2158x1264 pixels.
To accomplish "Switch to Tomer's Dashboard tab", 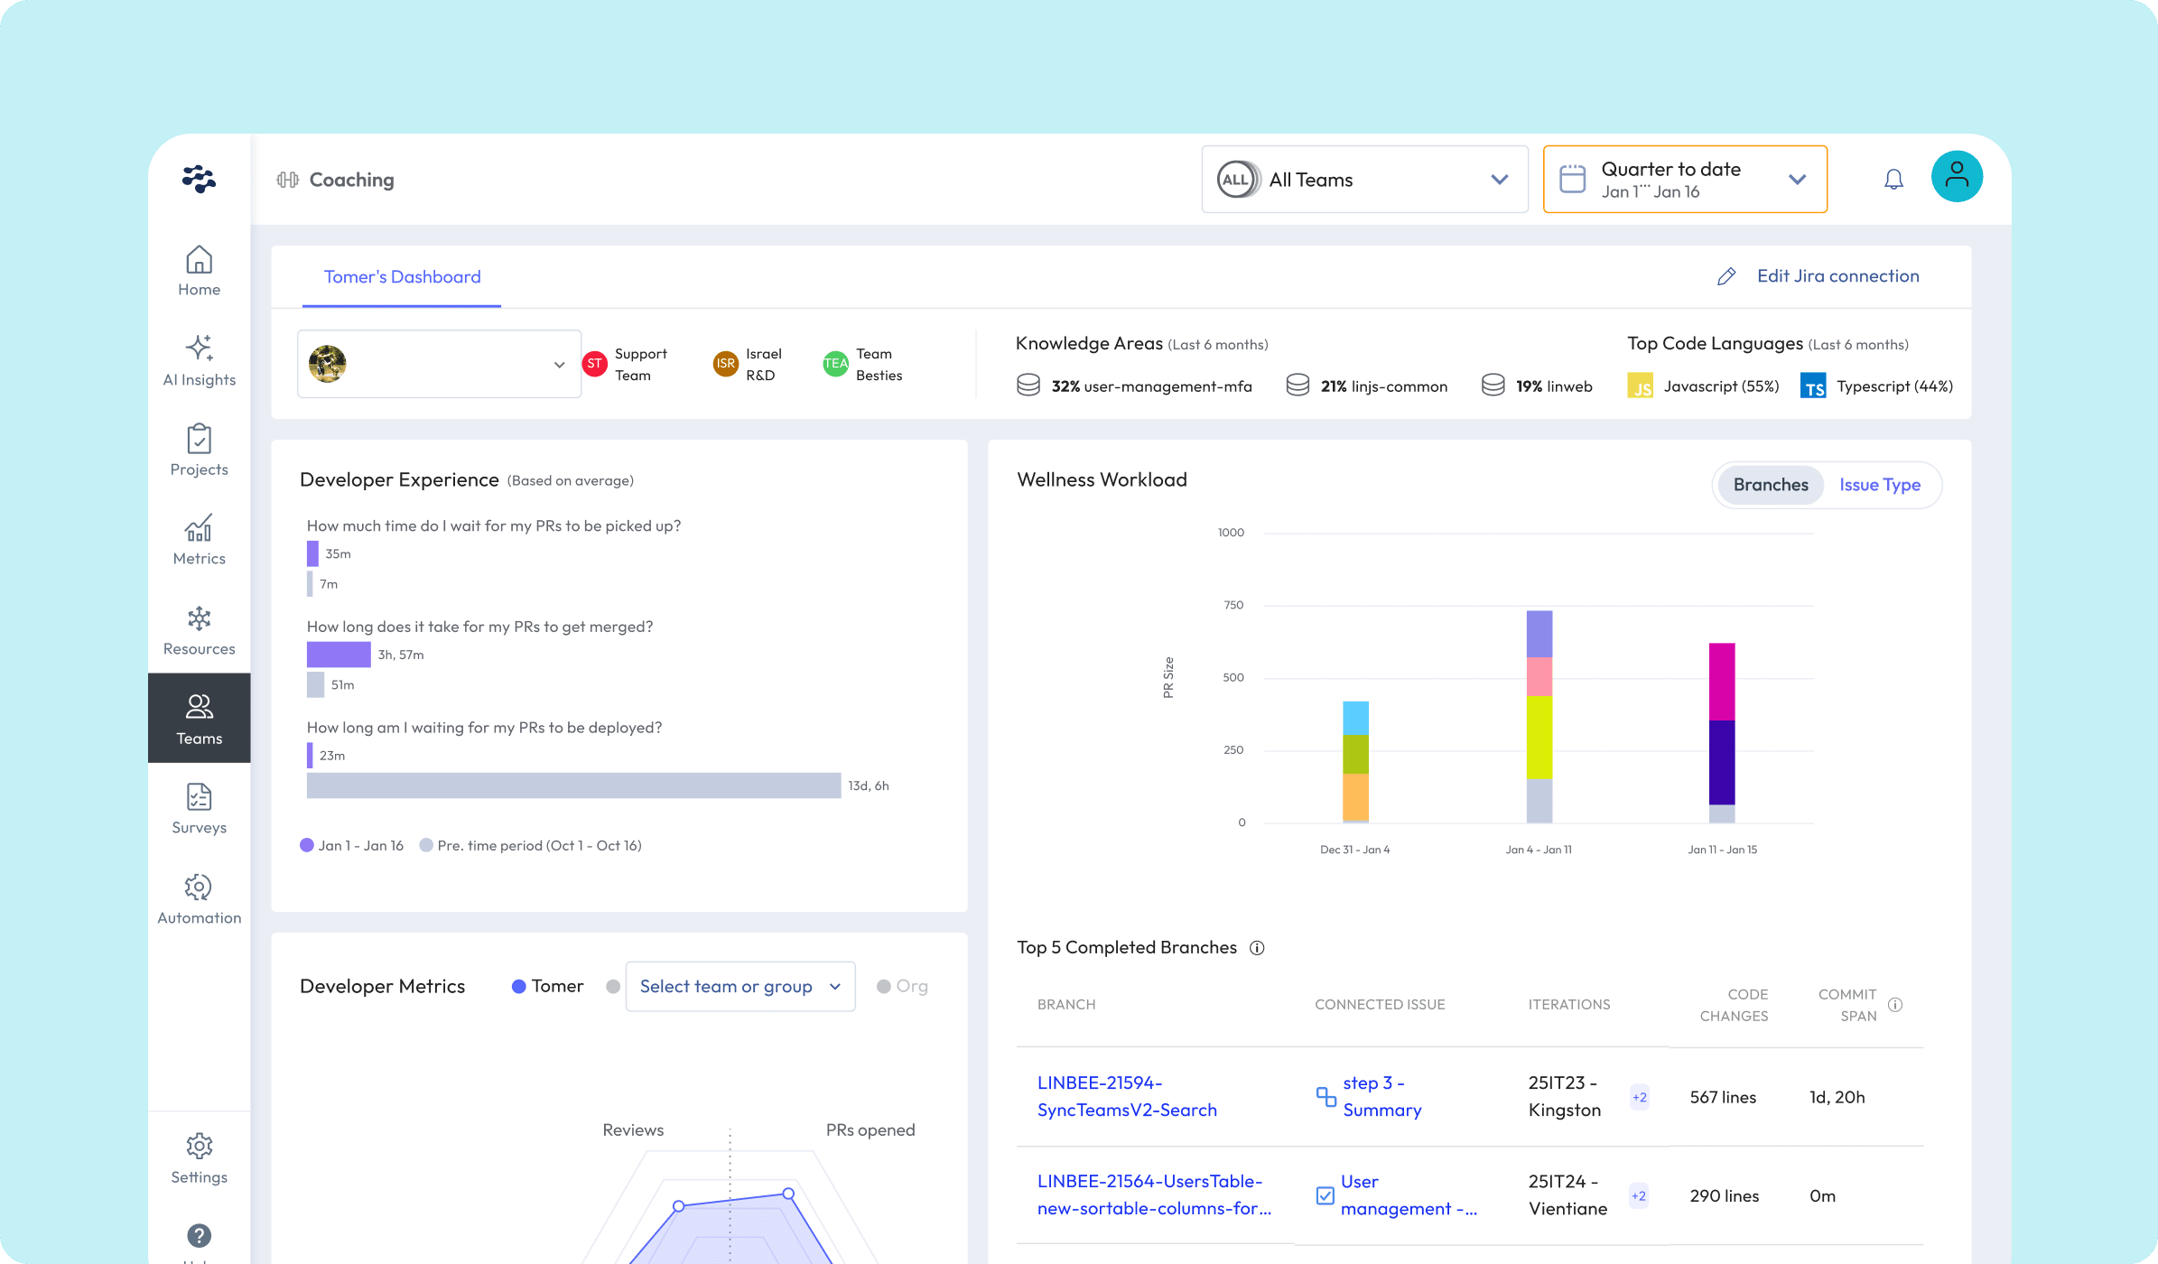I will pyautogui.click(x=402, y=276).
